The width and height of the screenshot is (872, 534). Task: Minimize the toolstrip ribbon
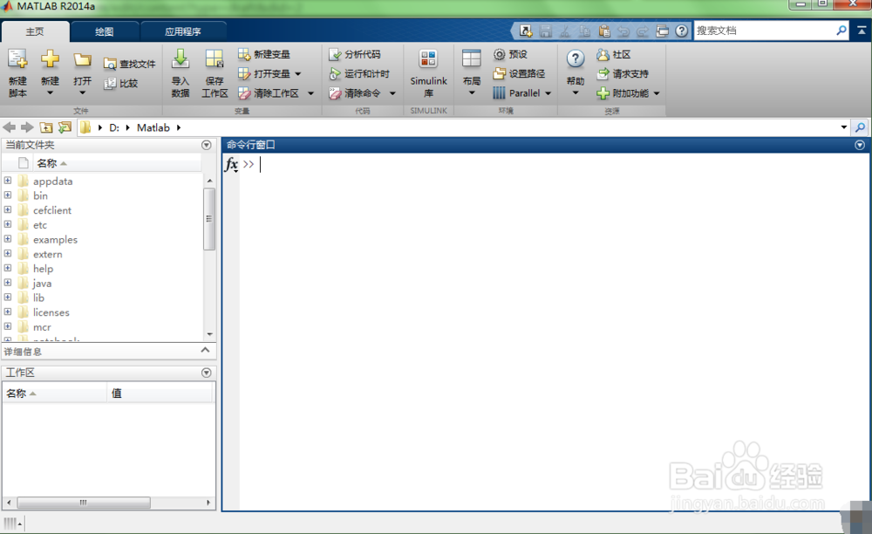coord(862,31)
